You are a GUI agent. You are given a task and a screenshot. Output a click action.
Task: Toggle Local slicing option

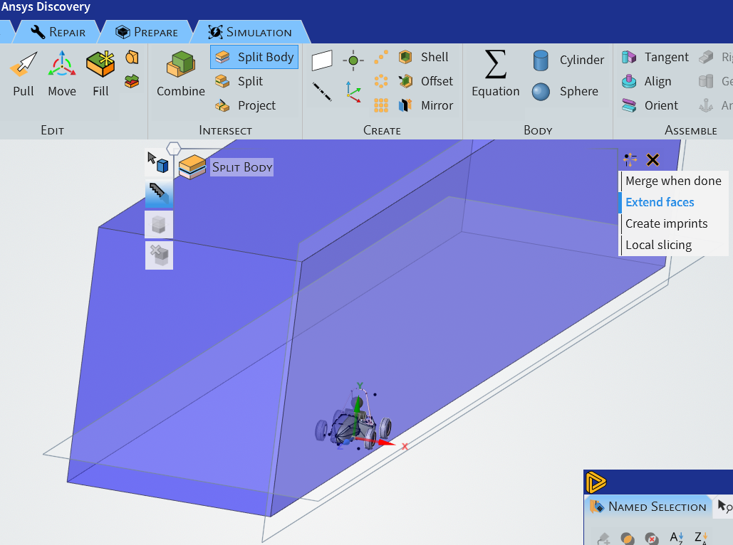click(x=658, y=245)
